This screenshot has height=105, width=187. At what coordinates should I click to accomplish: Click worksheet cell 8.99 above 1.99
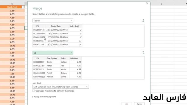(x=12, y=80)
